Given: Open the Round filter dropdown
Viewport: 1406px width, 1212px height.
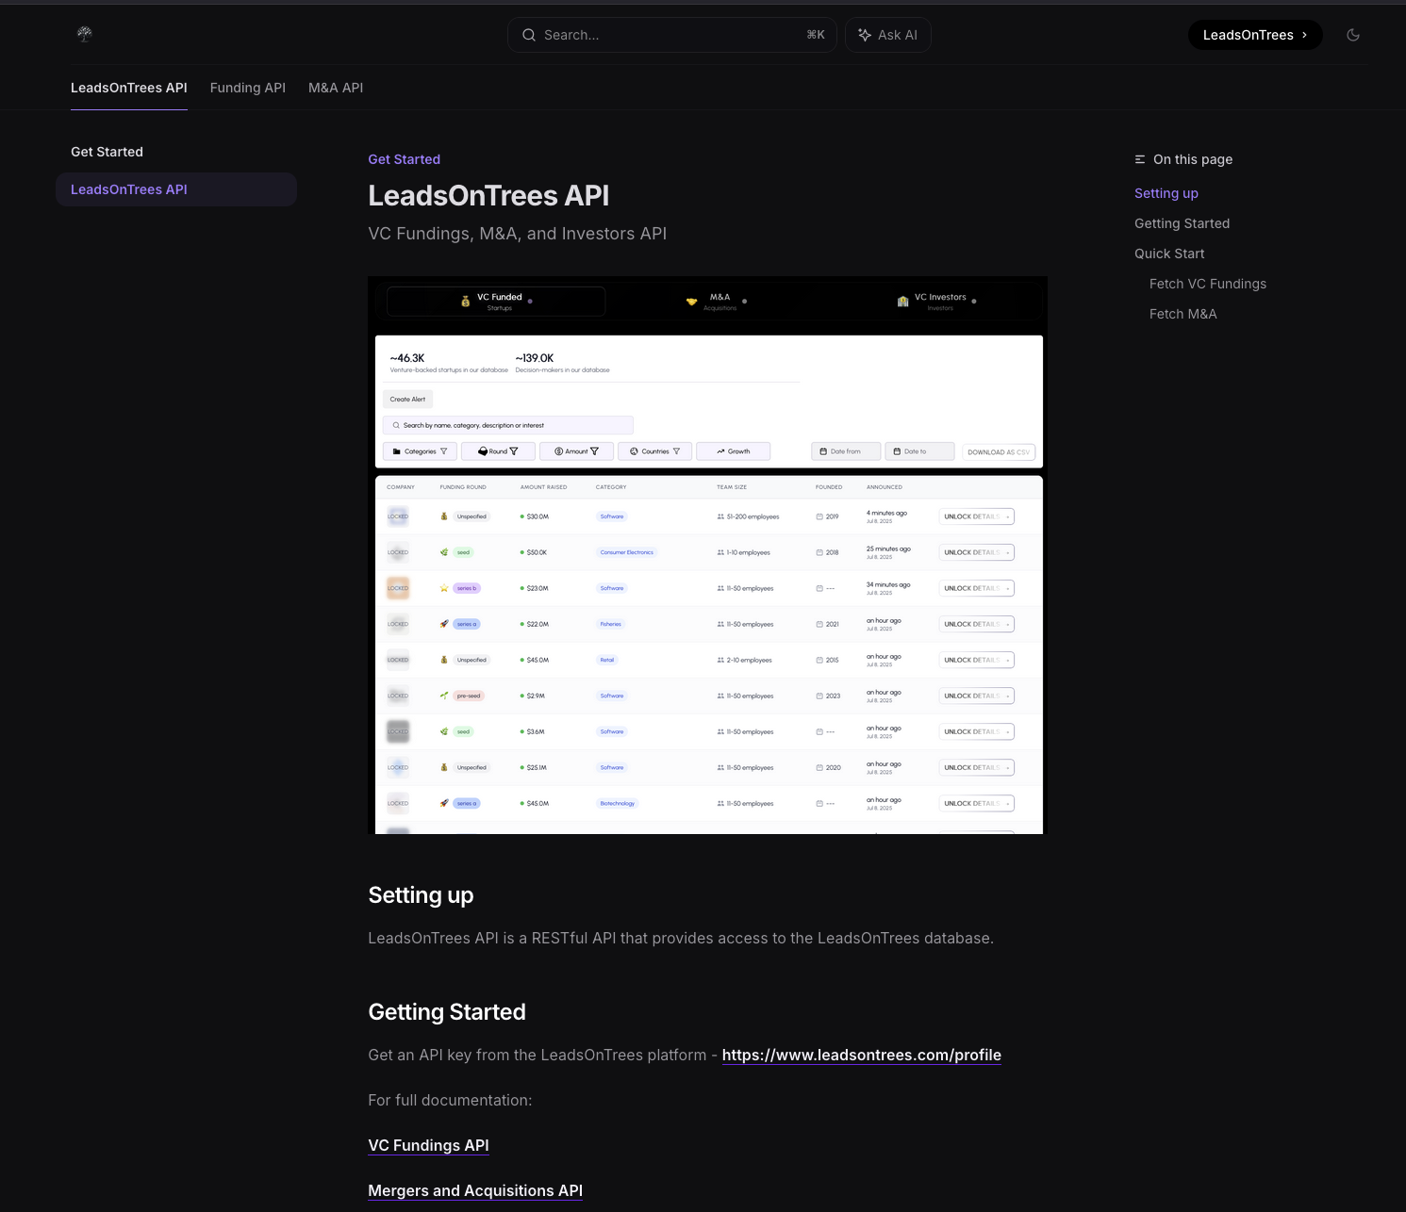Looking at the screenshot, I should (x=498, y=451).
